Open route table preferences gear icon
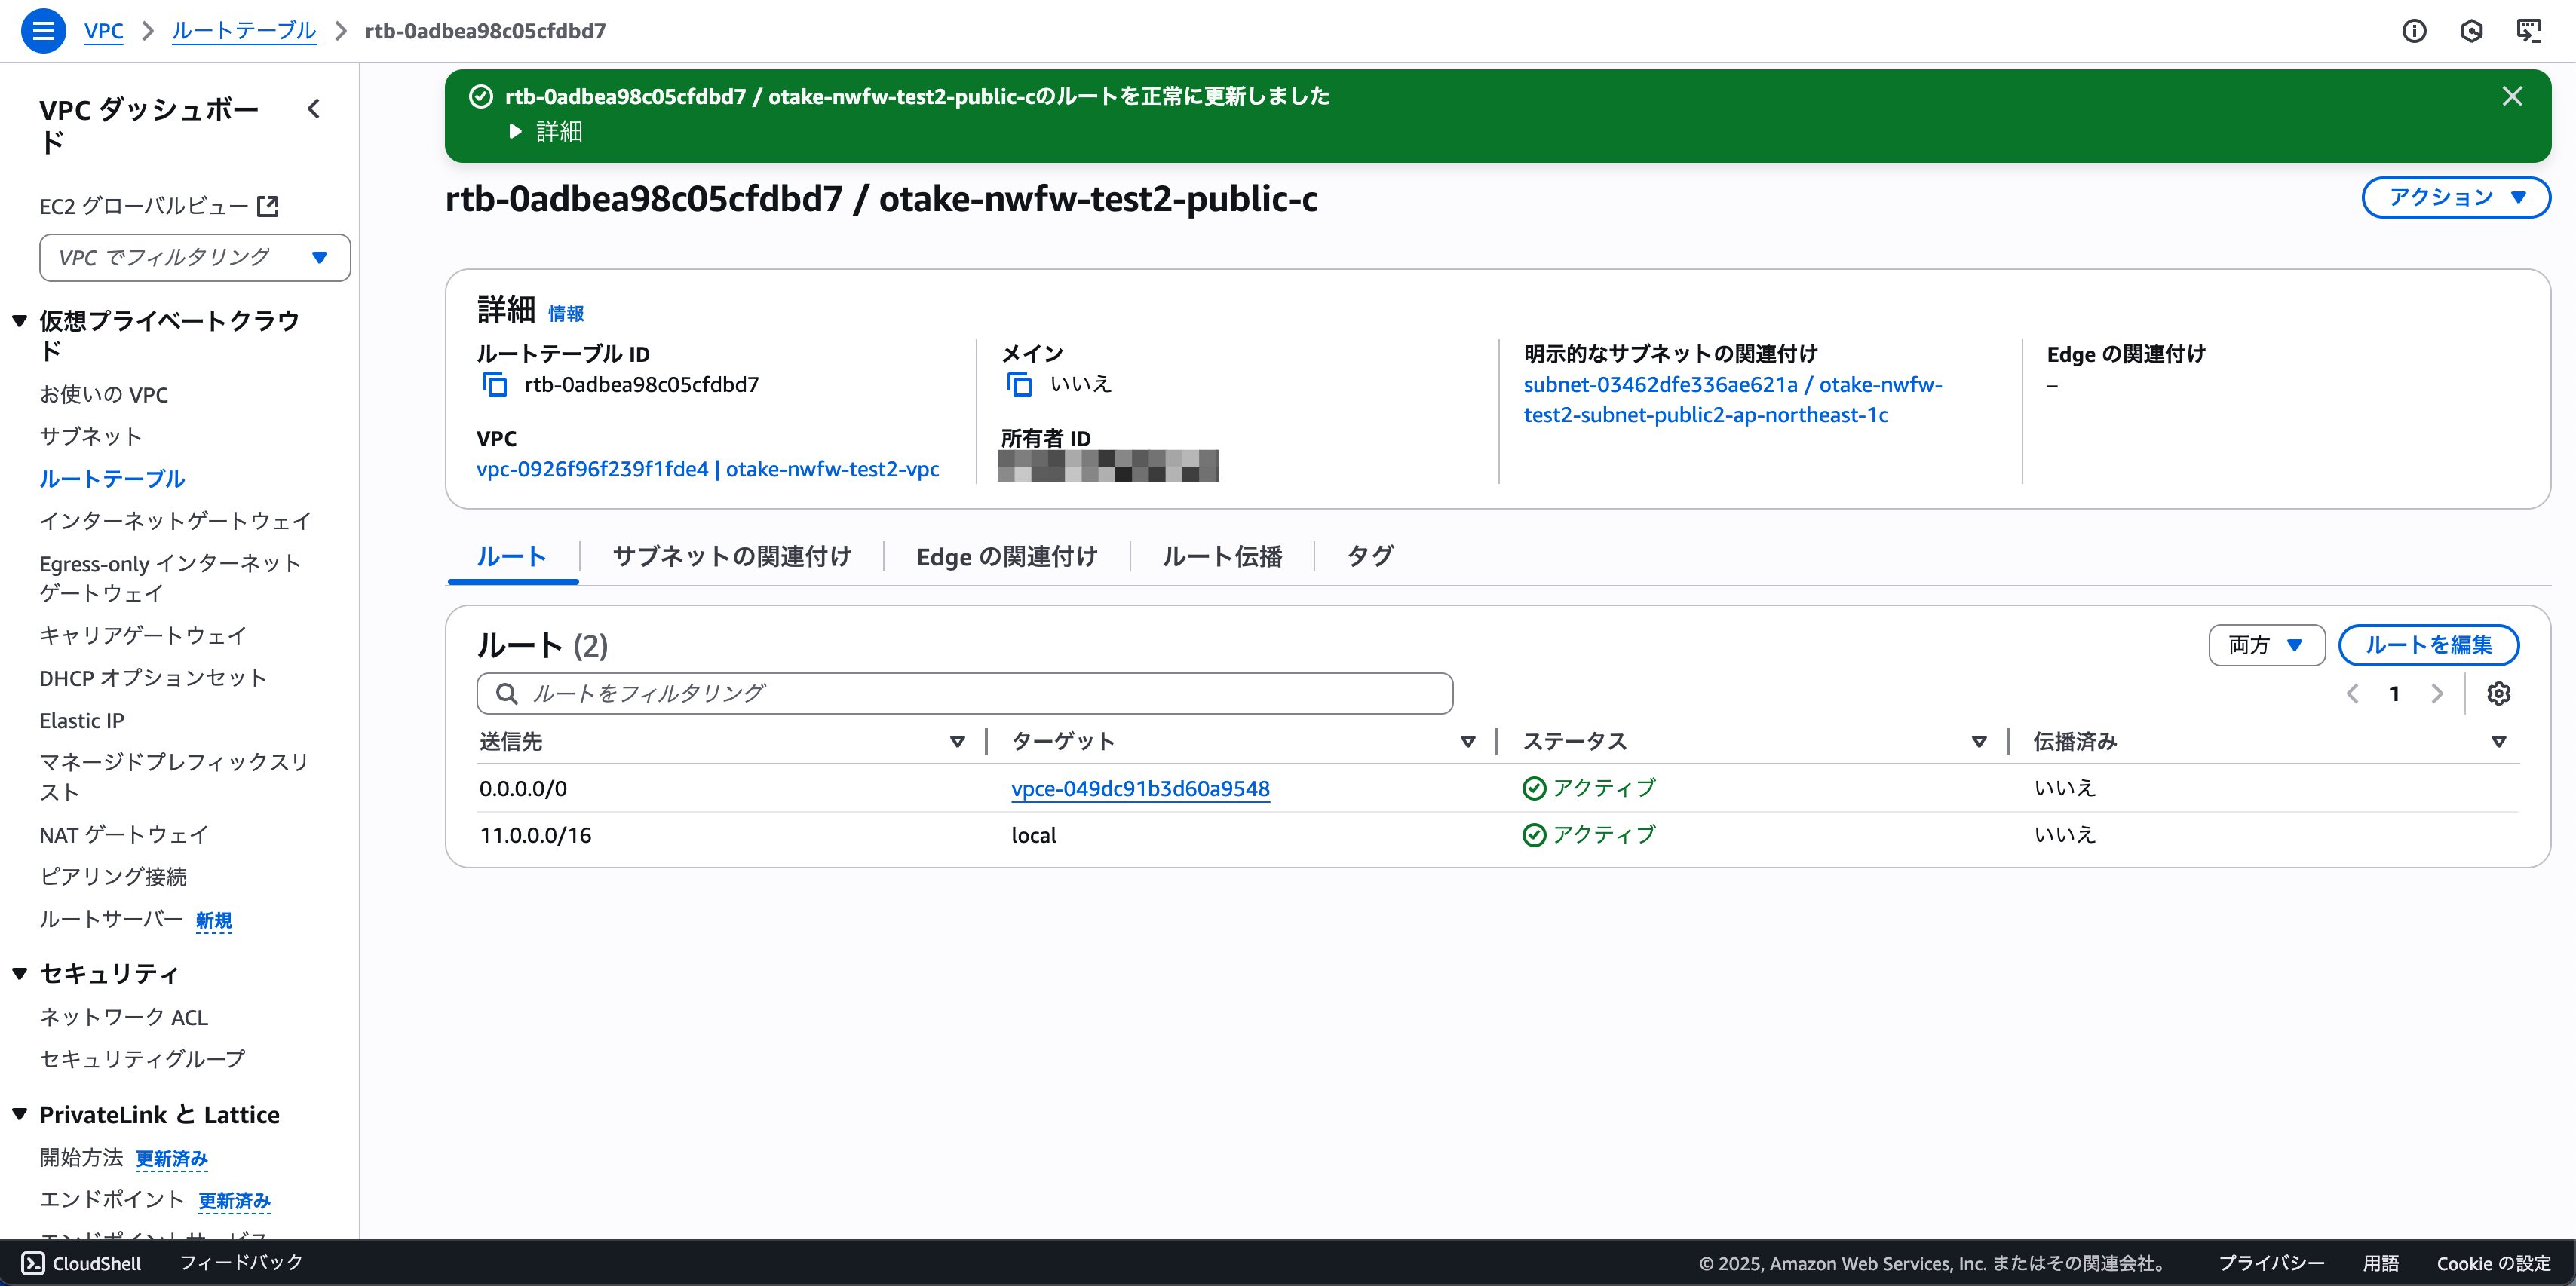This screenshot has width=2576, height=1286. point(2499,694)
